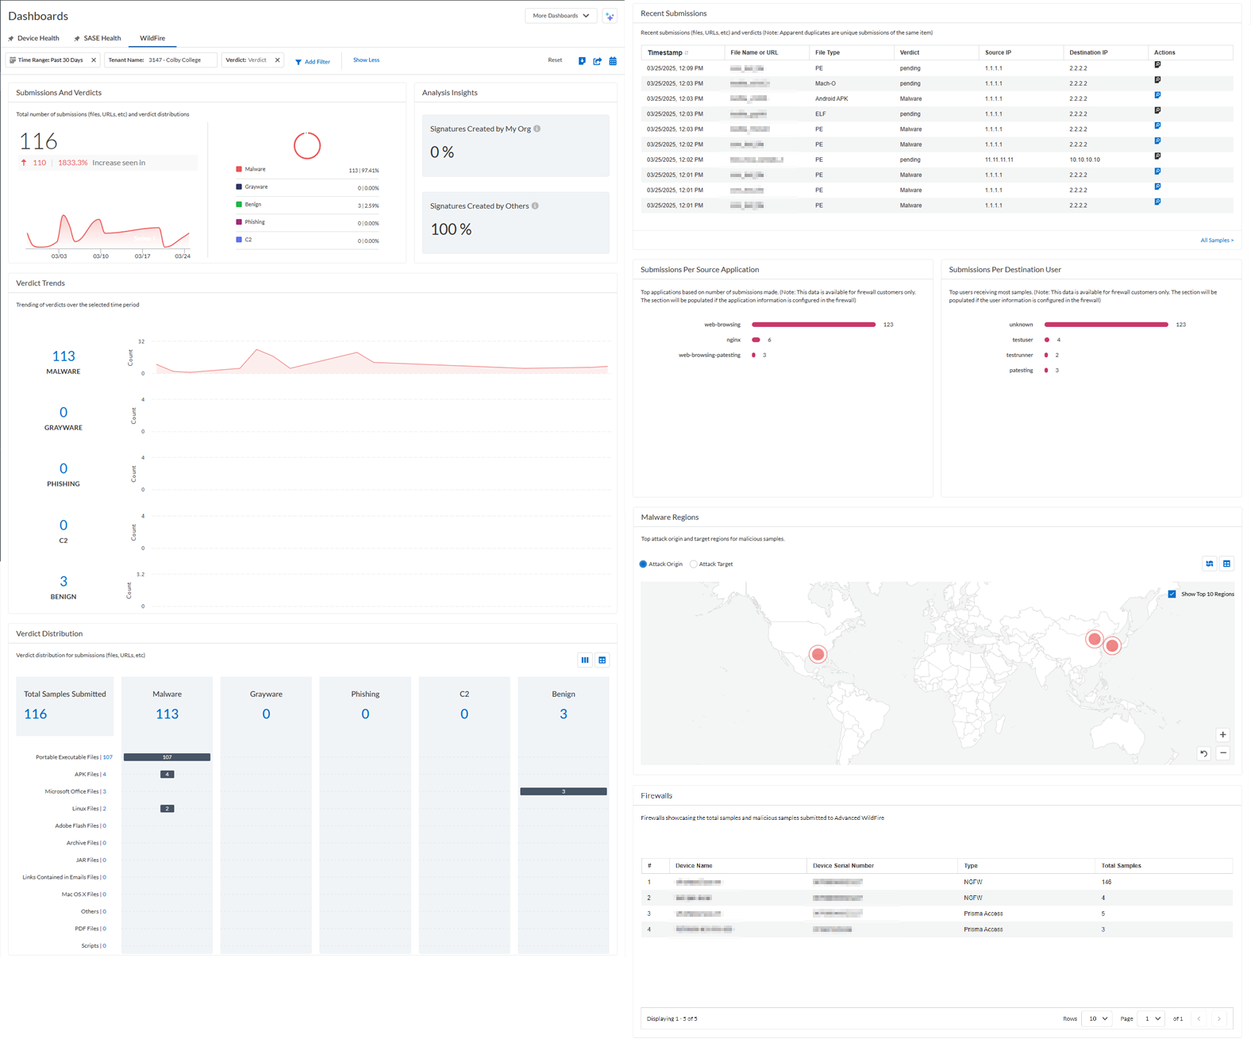Click the C2 legend color swatch
This screenshot has width=1251, height=1039.
pos(239,240)
